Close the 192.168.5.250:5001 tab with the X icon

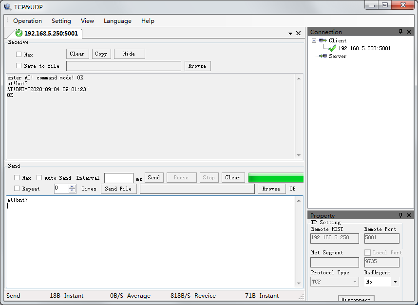[298, 33]
